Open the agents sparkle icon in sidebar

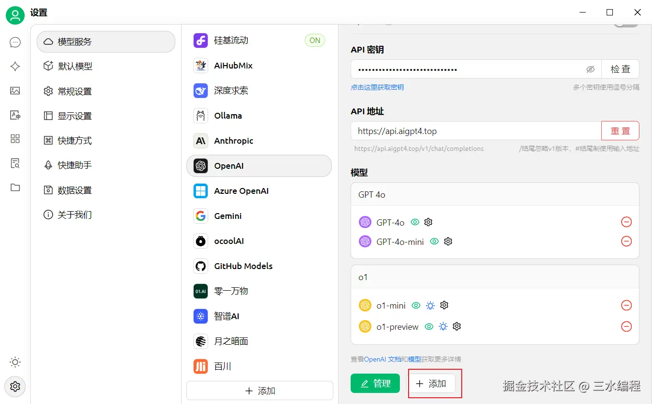pos(15,67)
